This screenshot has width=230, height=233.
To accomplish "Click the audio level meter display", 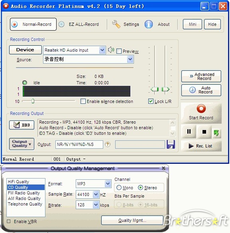I will coord(77,91).
